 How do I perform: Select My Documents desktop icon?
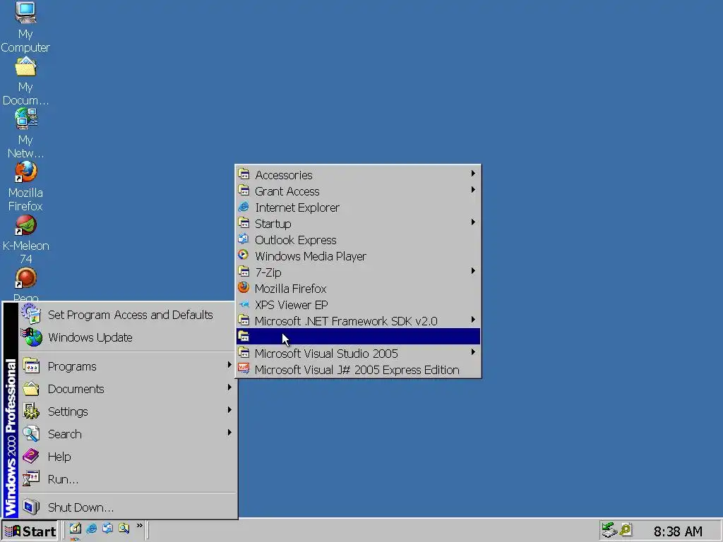point(25,80)
